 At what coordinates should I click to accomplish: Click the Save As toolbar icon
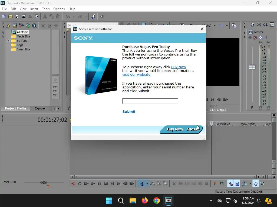tap(24, 16)
